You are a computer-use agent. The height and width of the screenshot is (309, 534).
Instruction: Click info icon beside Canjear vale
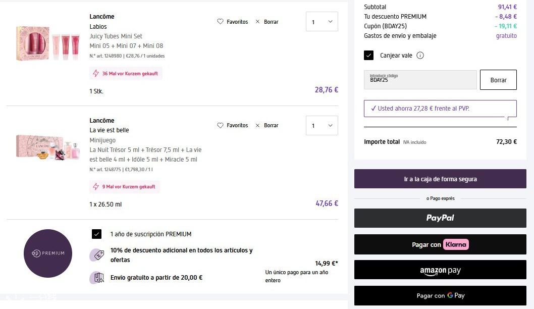(x=420, y=56)
